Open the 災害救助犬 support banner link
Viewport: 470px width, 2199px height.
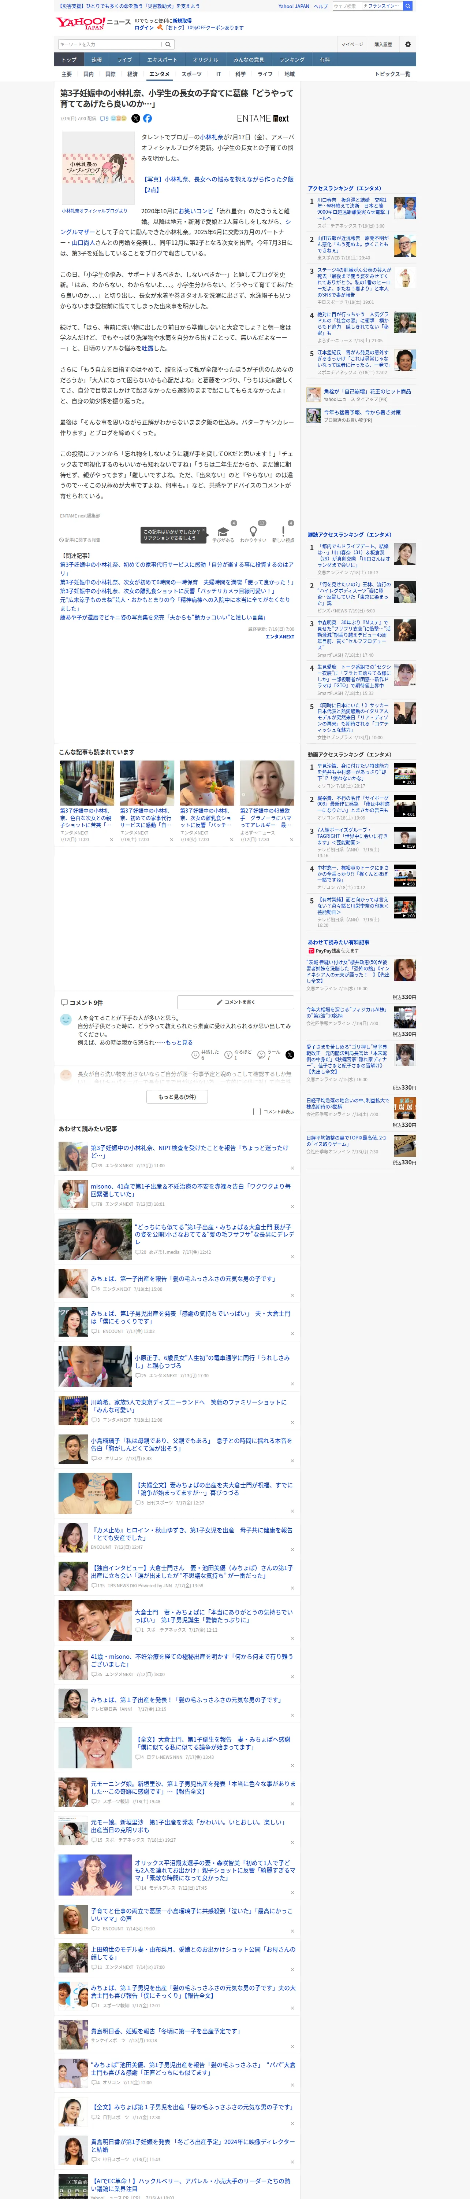130,6
